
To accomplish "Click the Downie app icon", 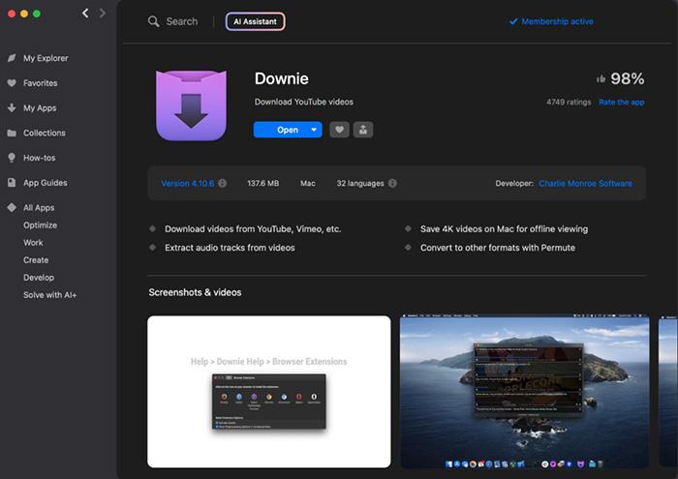I will coord(191,105).
